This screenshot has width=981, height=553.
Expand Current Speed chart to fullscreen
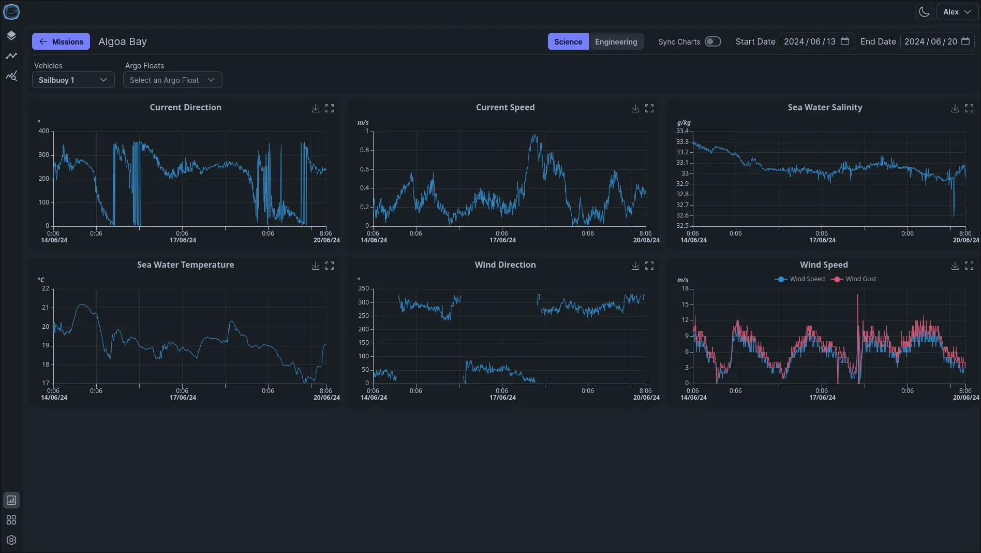(x=649, y=108)
